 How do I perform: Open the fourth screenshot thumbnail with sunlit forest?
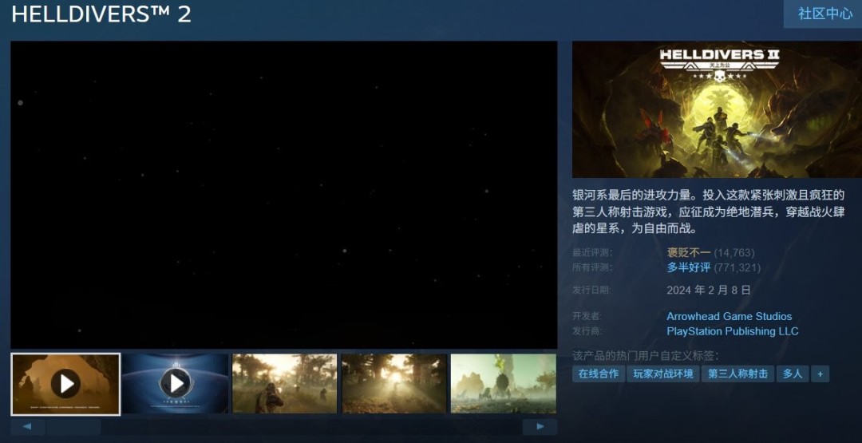(x=393, y=384)
